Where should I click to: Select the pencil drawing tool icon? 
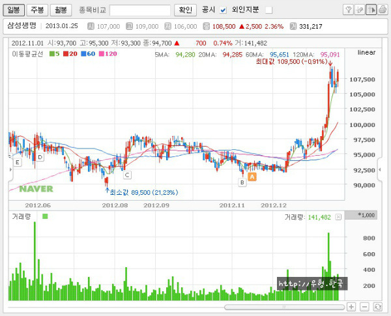(360, 10)
